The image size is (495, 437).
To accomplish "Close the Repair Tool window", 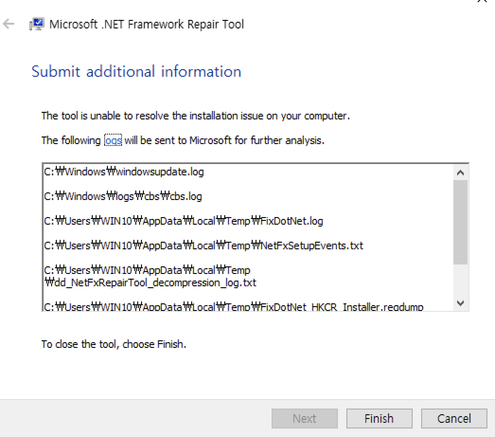I will 482,1.
